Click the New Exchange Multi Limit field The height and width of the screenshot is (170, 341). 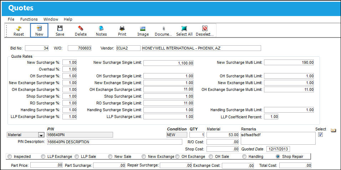tap(289, 83)
